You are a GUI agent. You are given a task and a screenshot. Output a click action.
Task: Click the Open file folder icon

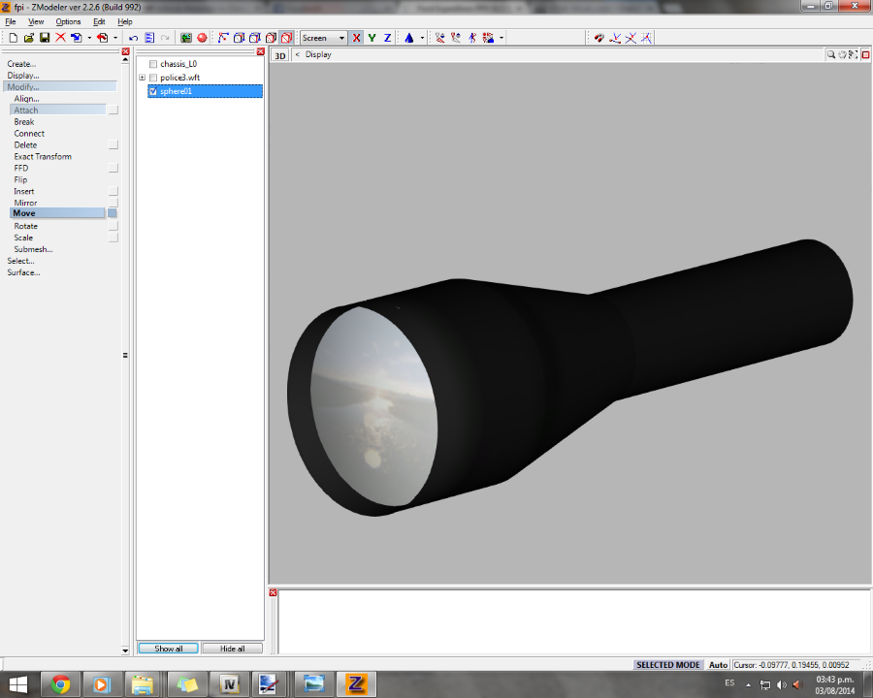[29, 38]
